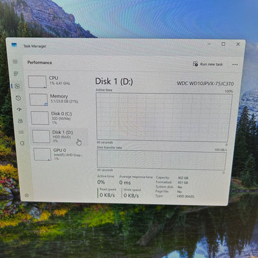Viewport: 258px width, 258px height.
Task: Select Disk 0 (C:) SSD entry
Action: pos(58,118)
